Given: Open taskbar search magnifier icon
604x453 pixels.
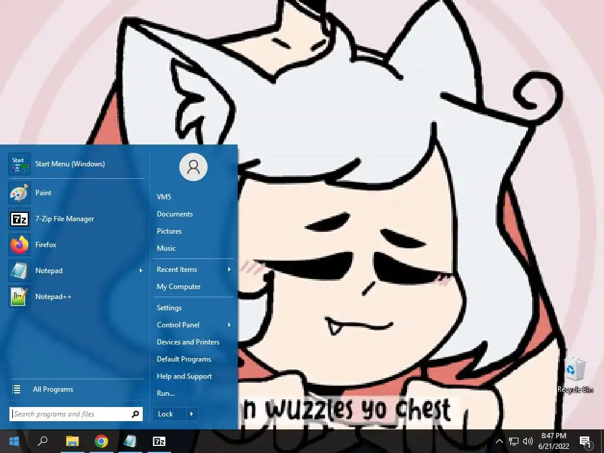Looking at the screenshot, I should click(42, 441).
